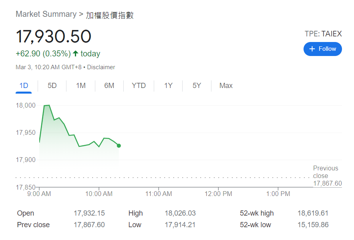Open the Market Summary link
The image size is (354, 240).
tap(46, 14)
